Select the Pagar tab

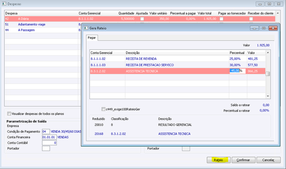point(92,38)
